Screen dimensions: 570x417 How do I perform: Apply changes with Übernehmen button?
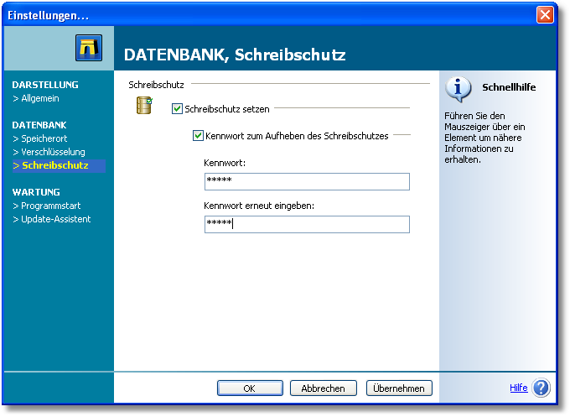pyautogui.click(x=399, y=388)
